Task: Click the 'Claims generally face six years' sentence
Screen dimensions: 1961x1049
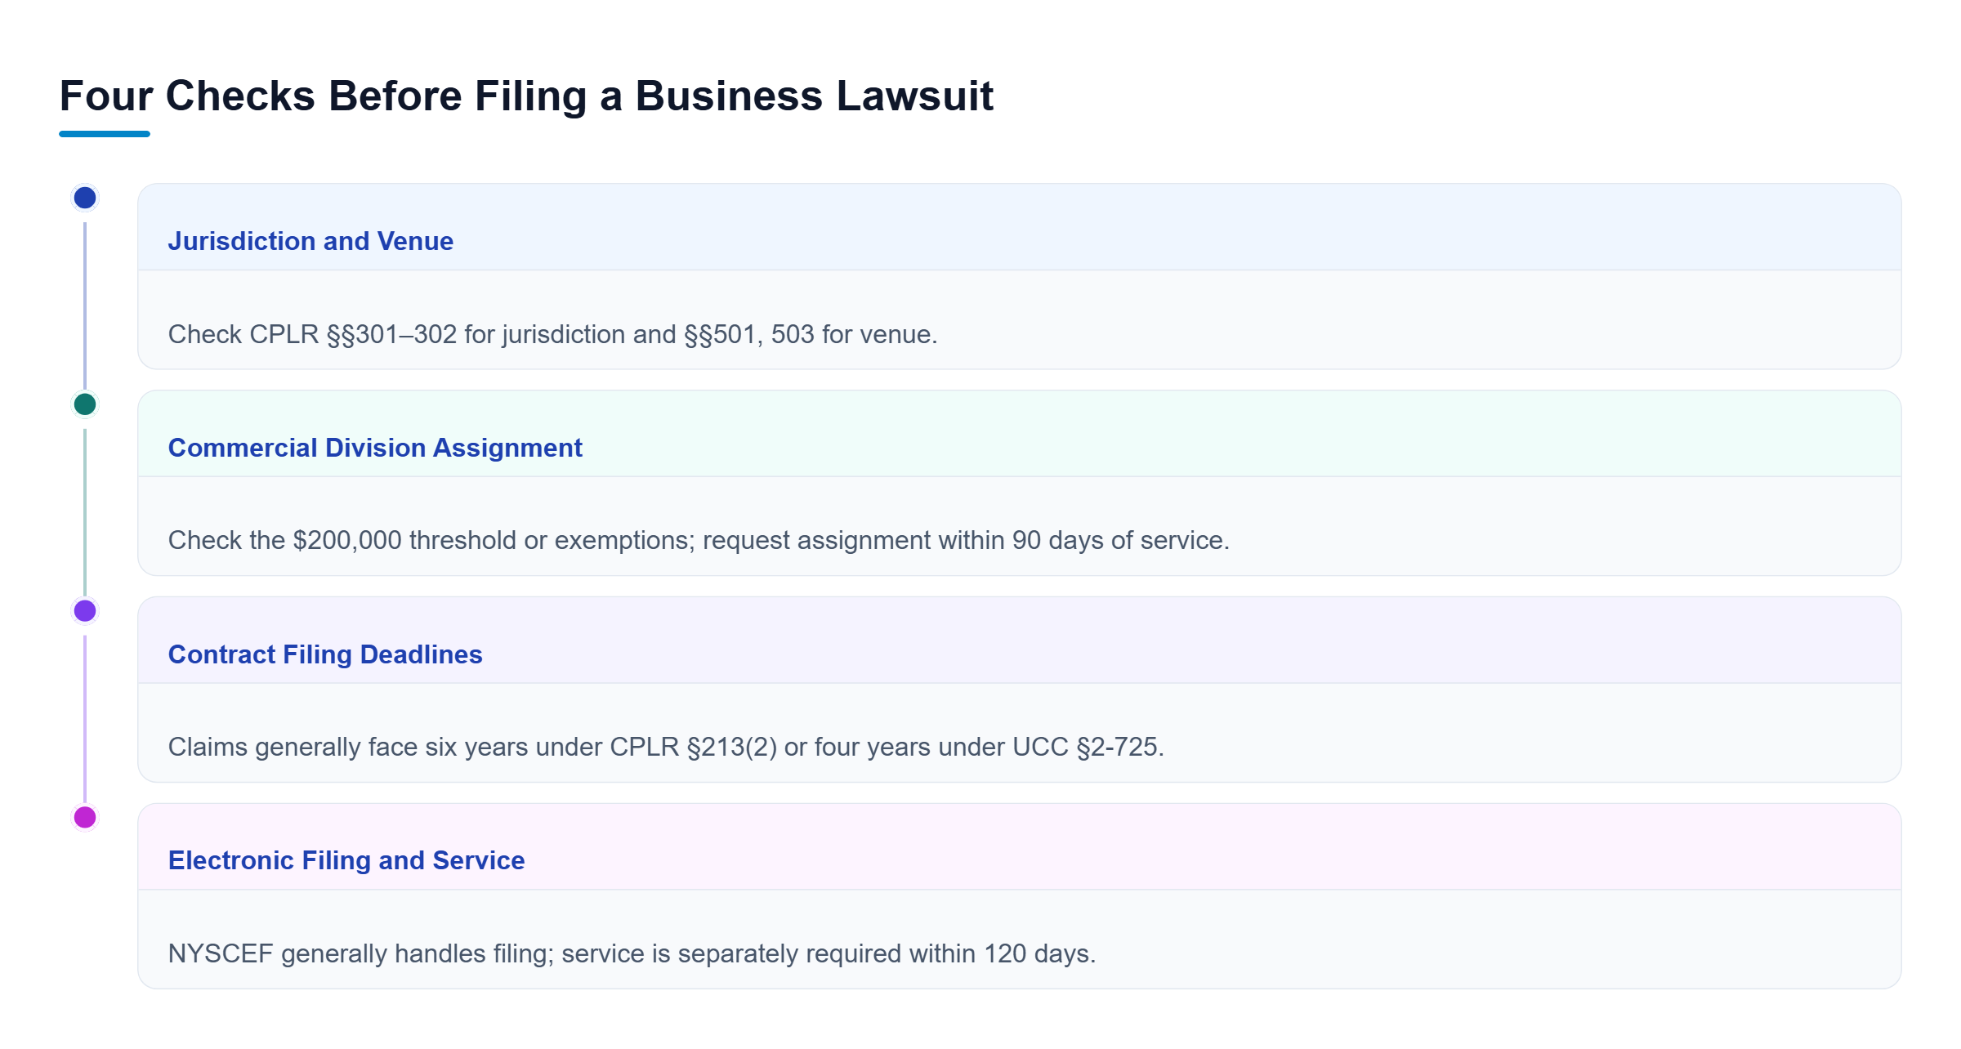Action: [666, 747]
